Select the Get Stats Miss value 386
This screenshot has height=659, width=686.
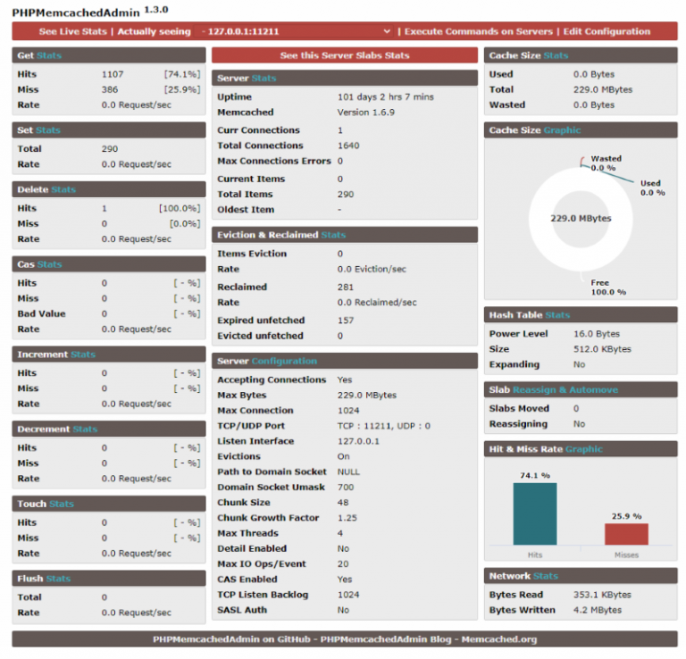(110, 89)
